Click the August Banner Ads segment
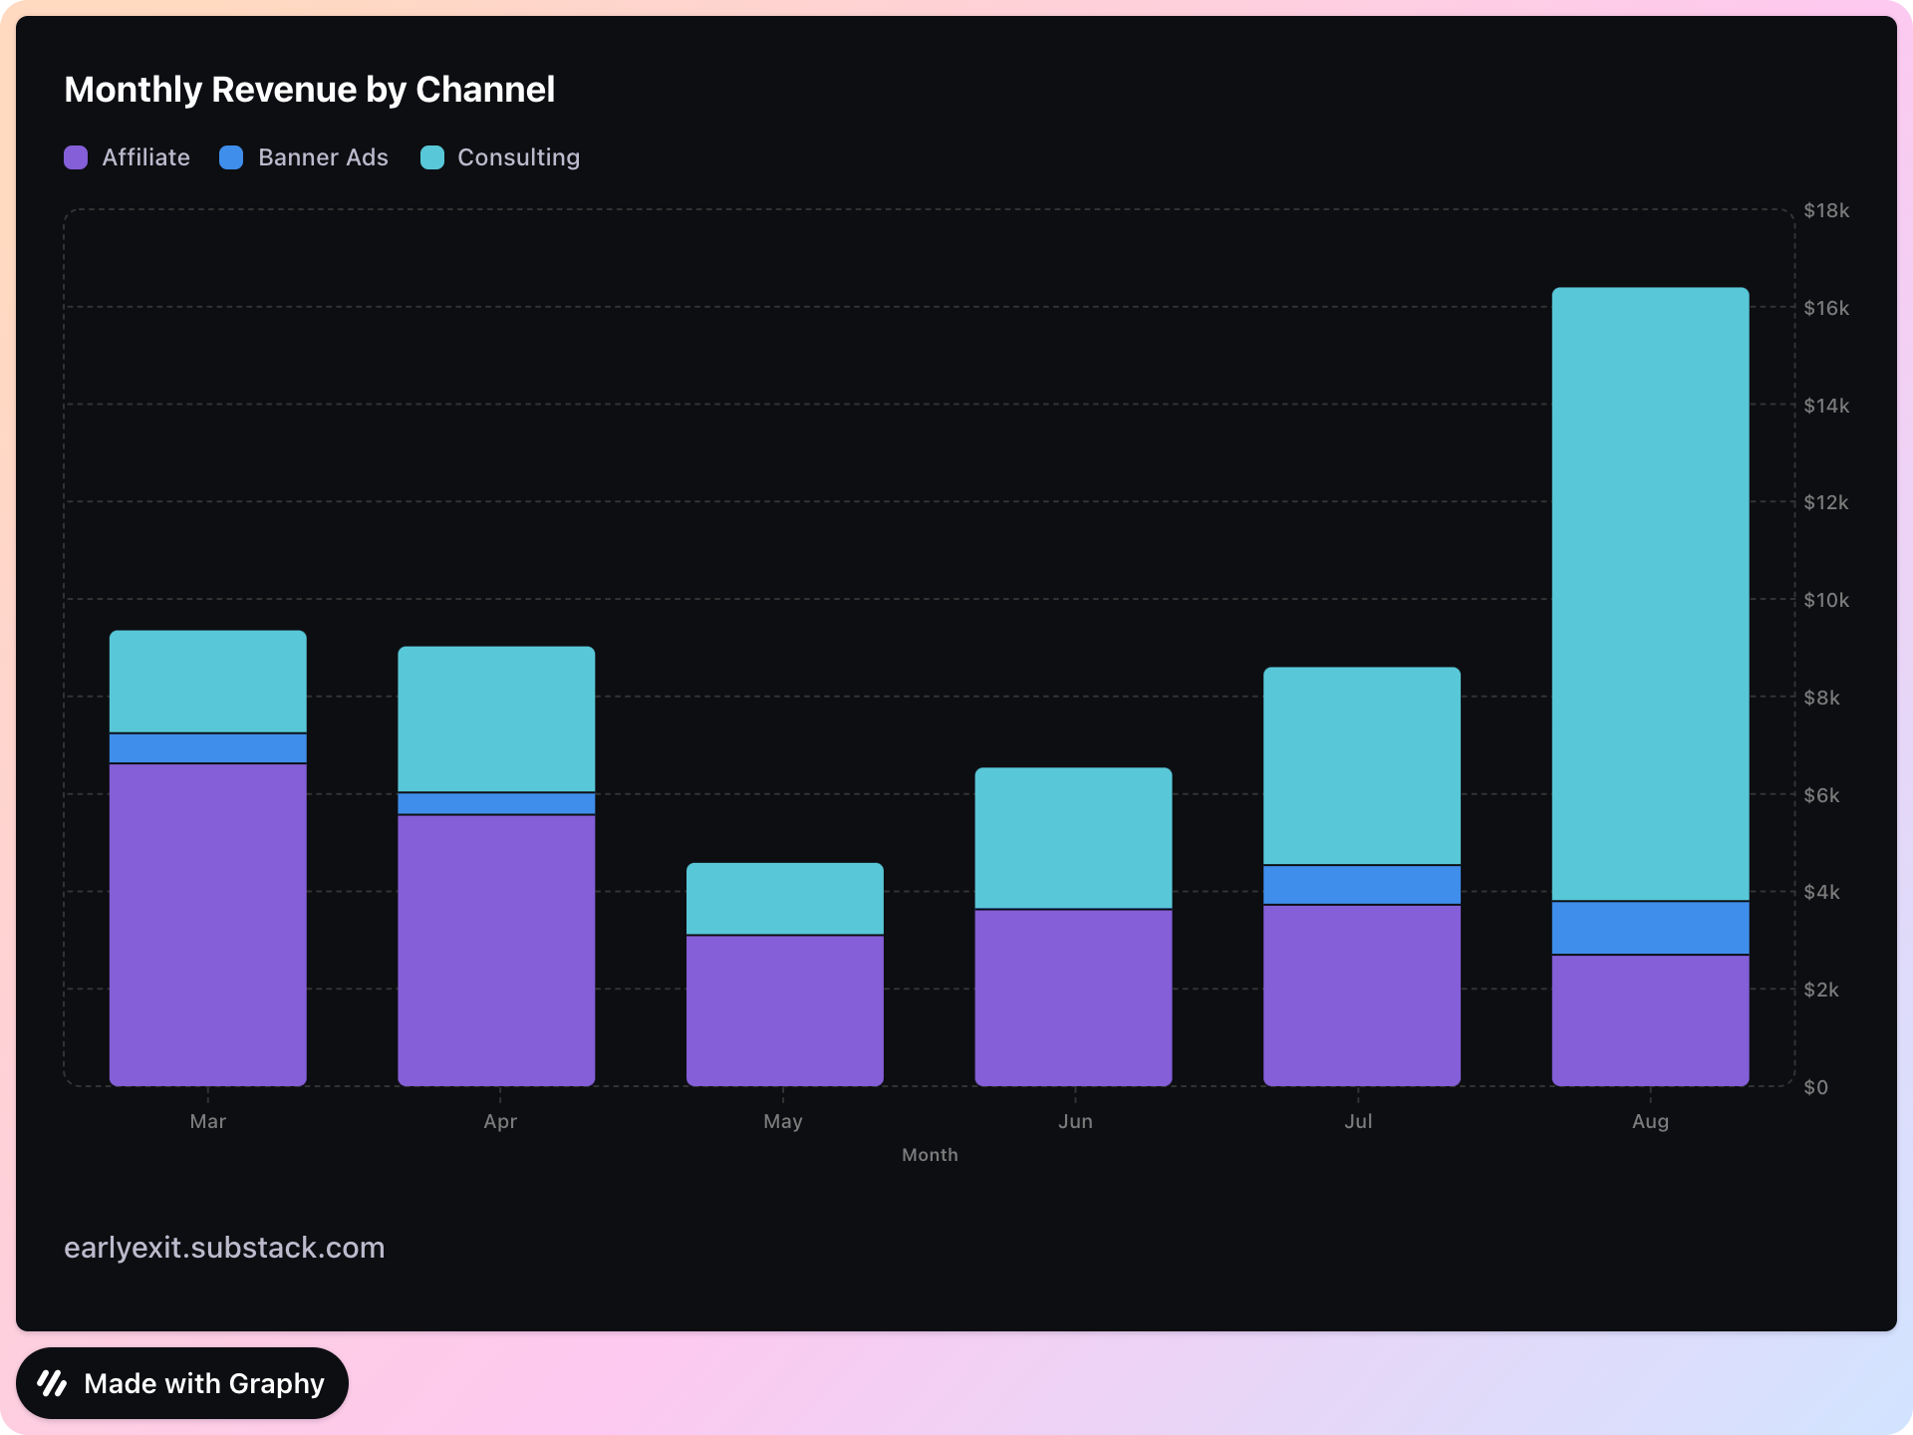 click(1650, 928)
